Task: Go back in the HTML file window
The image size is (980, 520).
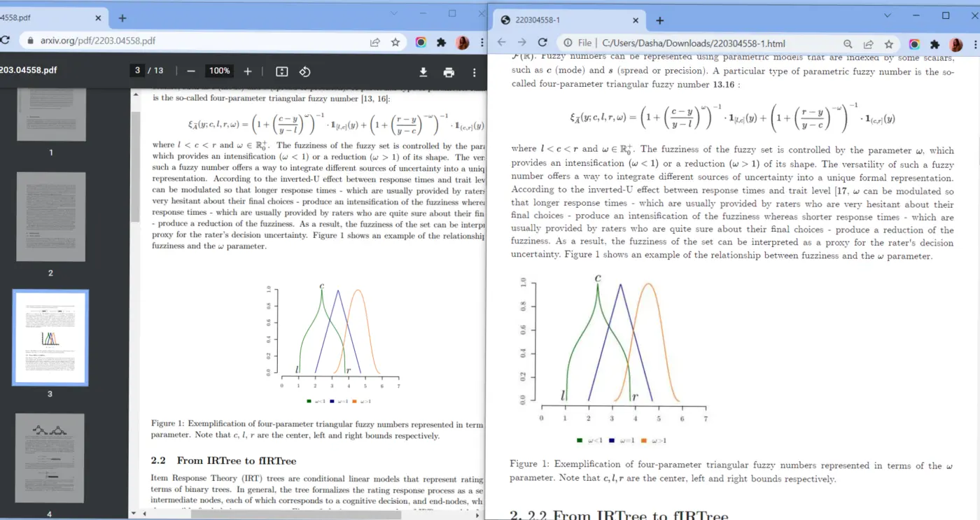Action: (502, 43)
